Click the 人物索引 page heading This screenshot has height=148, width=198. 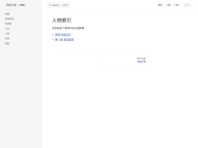tap(62, 20)
